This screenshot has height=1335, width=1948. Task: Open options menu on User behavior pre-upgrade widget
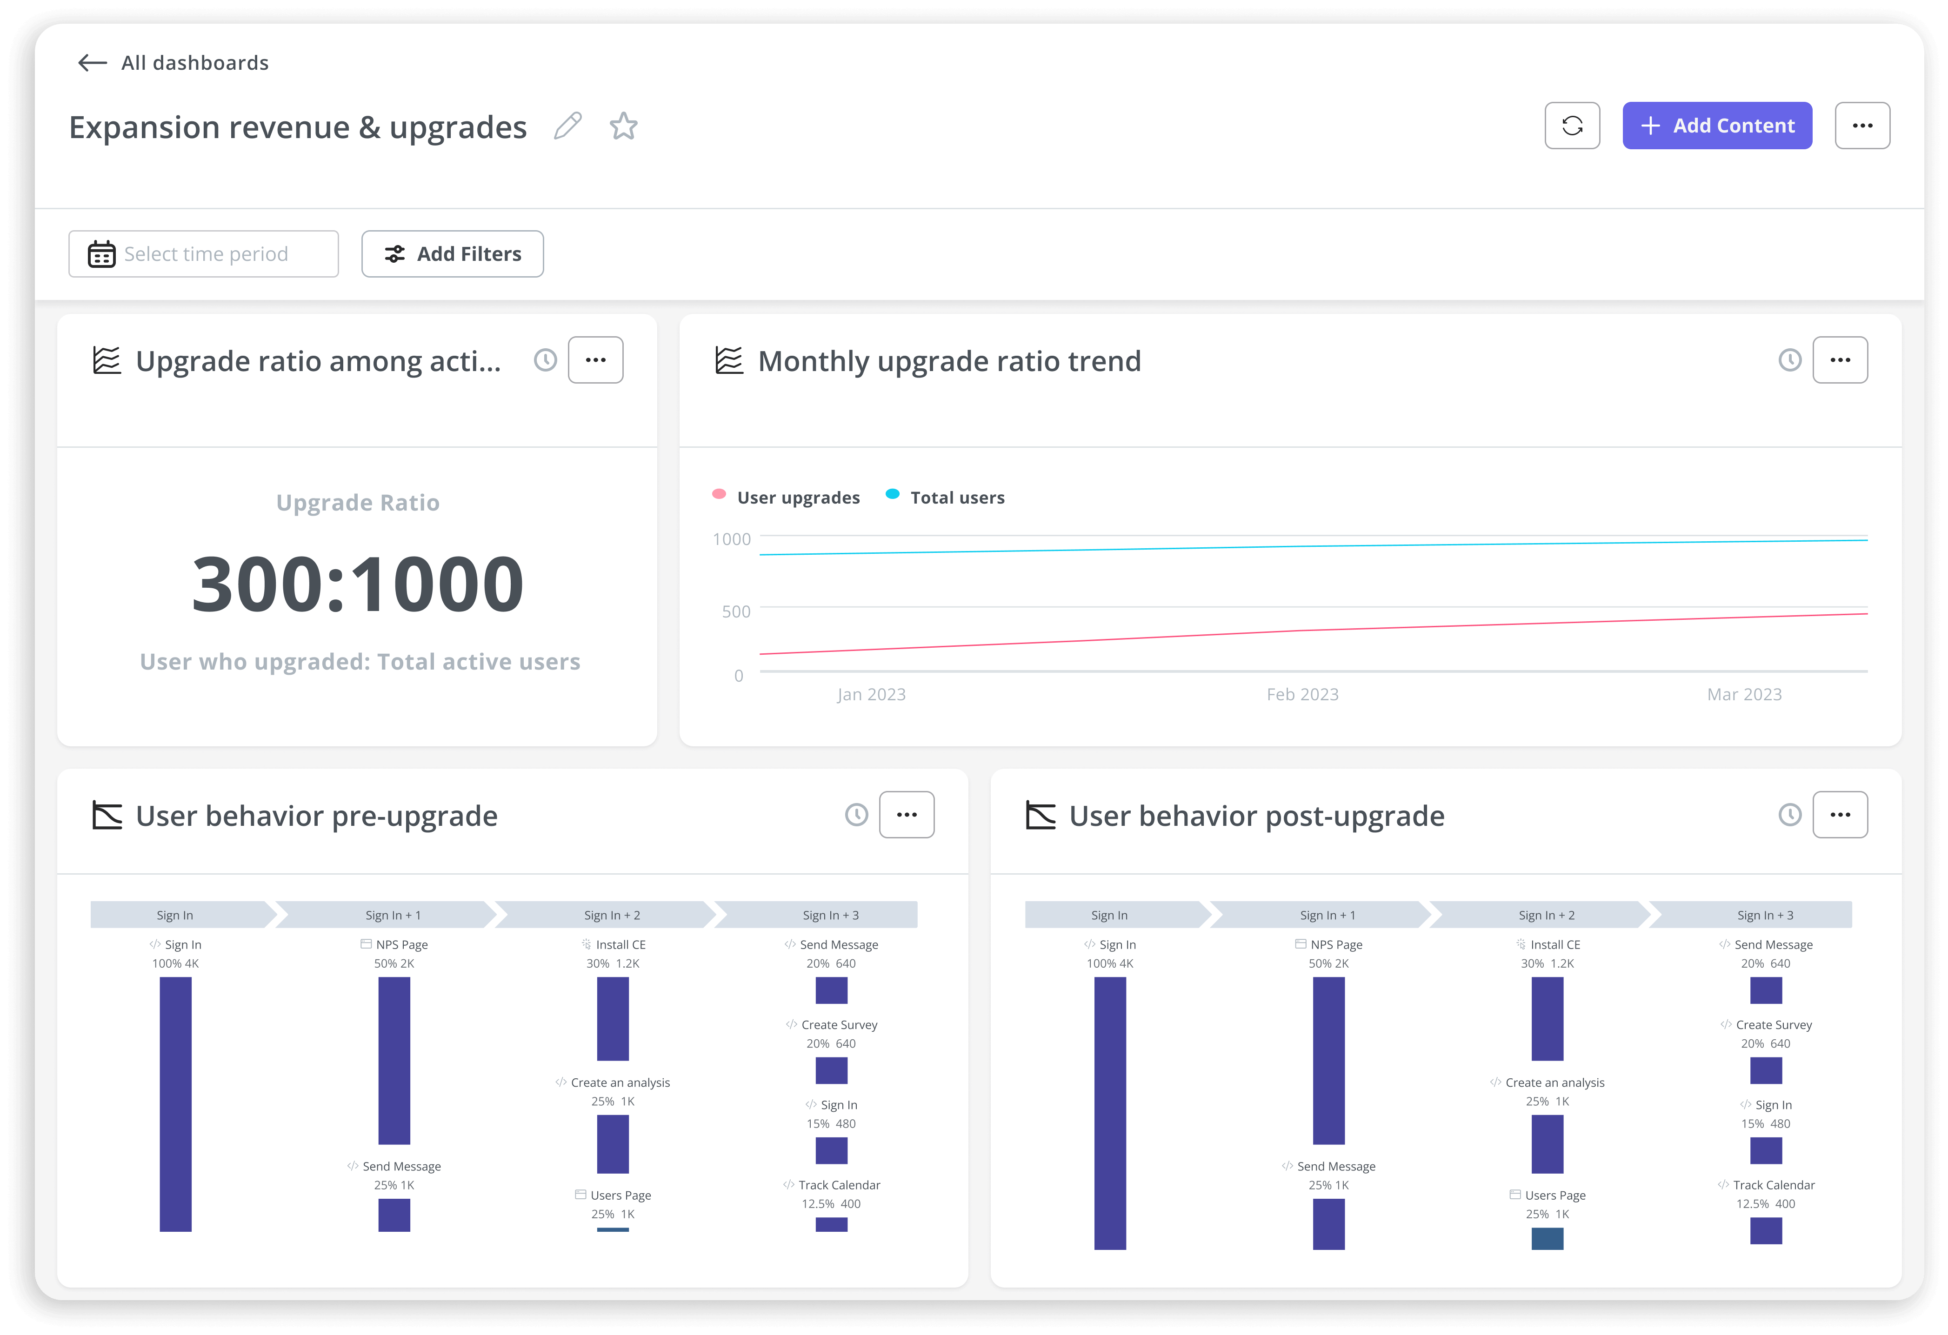point(907,814)
